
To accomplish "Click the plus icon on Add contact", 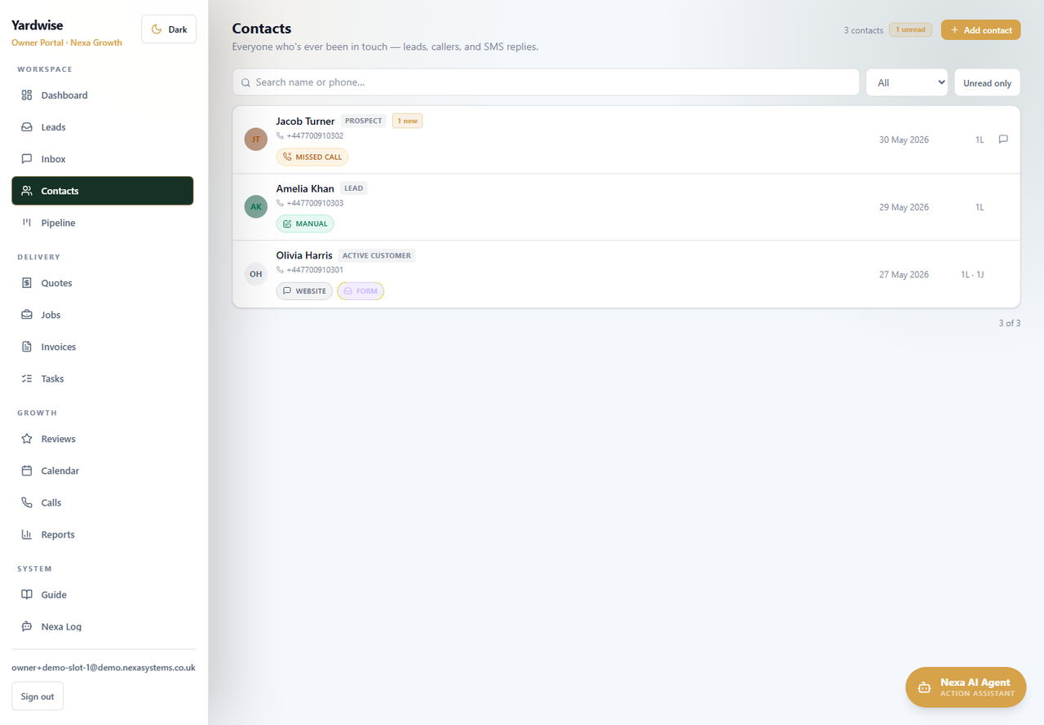I will [x=954, y=30].
